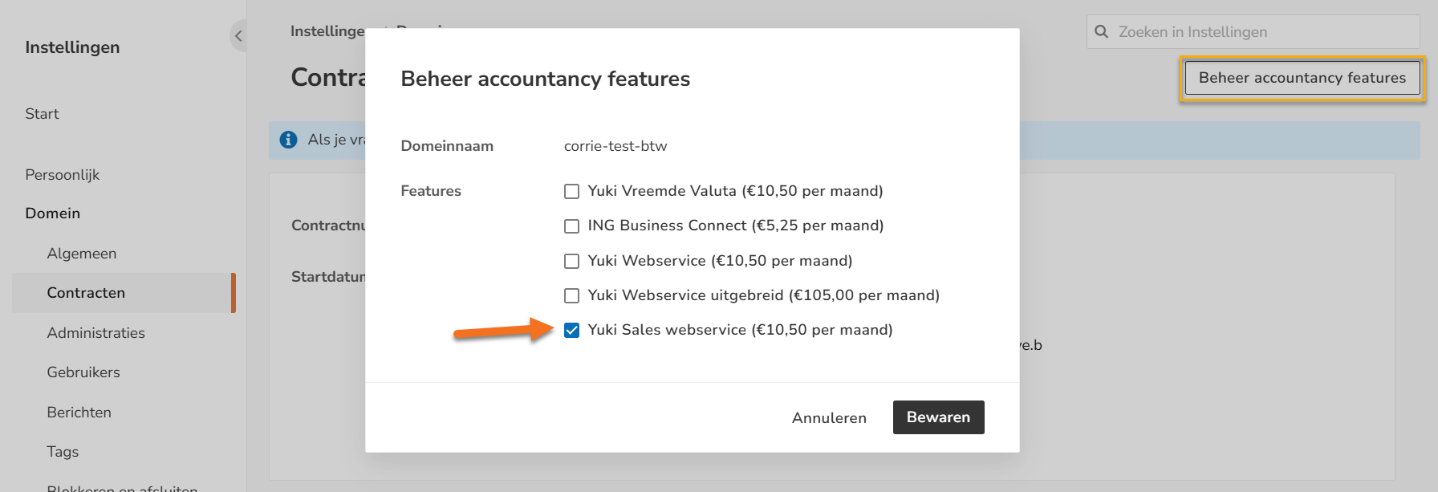Image resolution: width=1438 pixels, height=492 pixels.
Task: Click the search magnifier icon
Action: (x=1102, y=32)
